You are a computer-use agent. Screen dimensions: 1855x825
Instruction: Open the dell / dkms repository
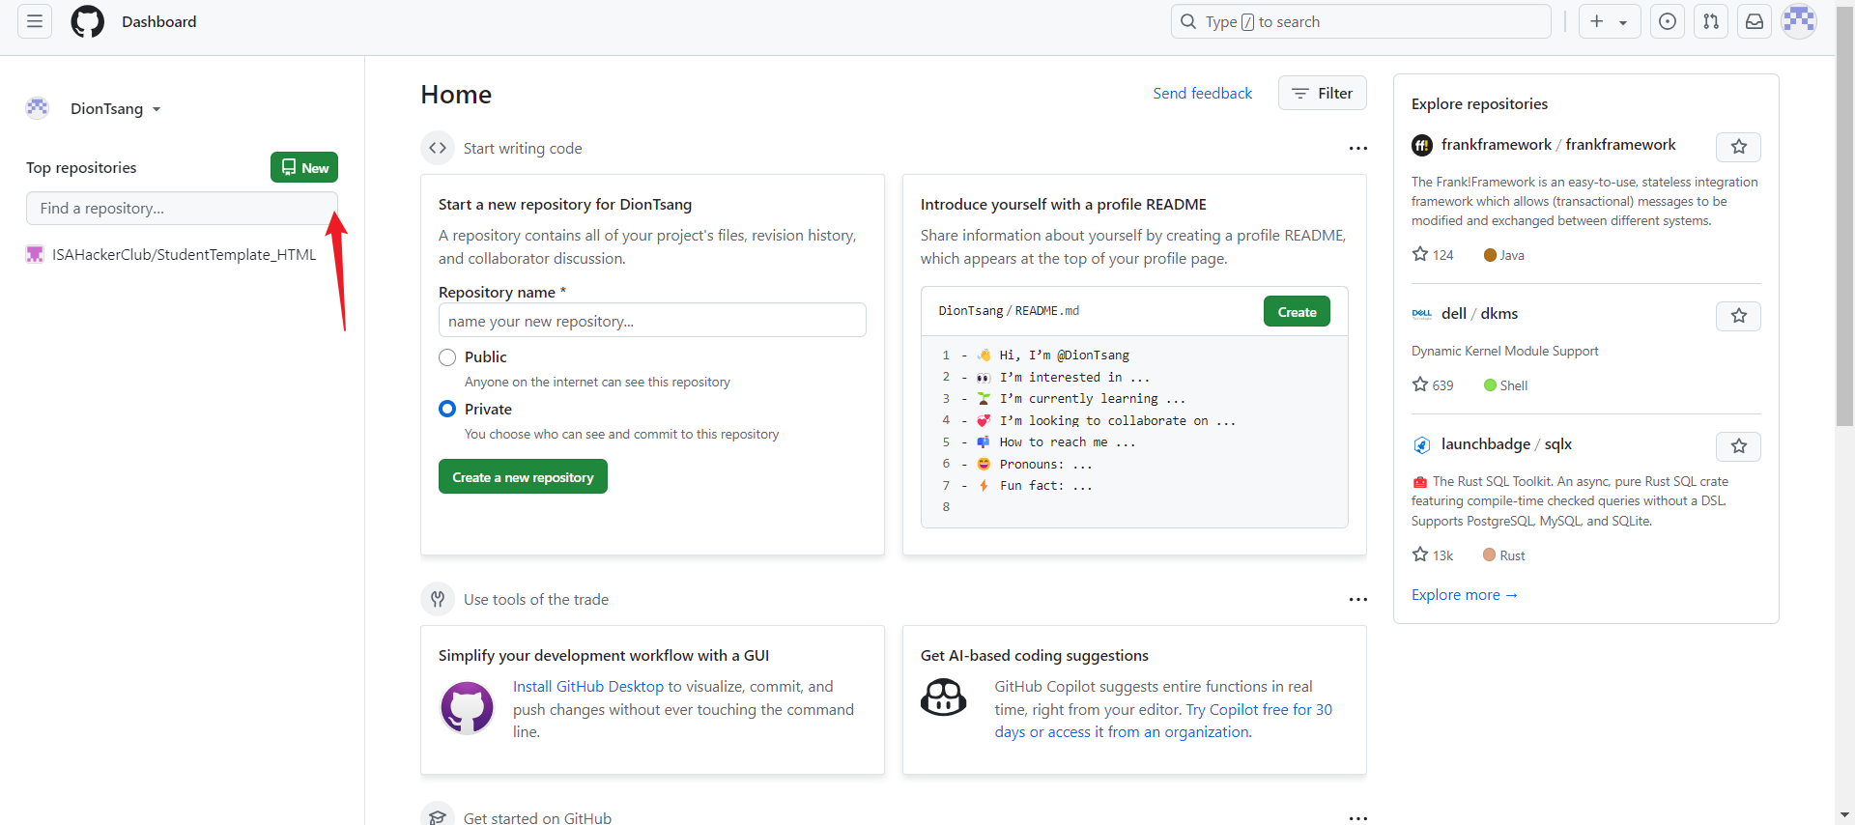1479,314
